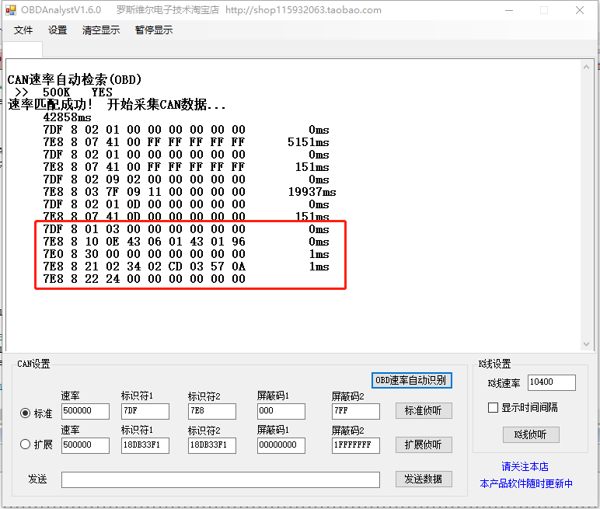Image resolution: width=600 pixels, height=509 pixels.
Task: Click the 标准侦听 button
Action: point(424,410)
